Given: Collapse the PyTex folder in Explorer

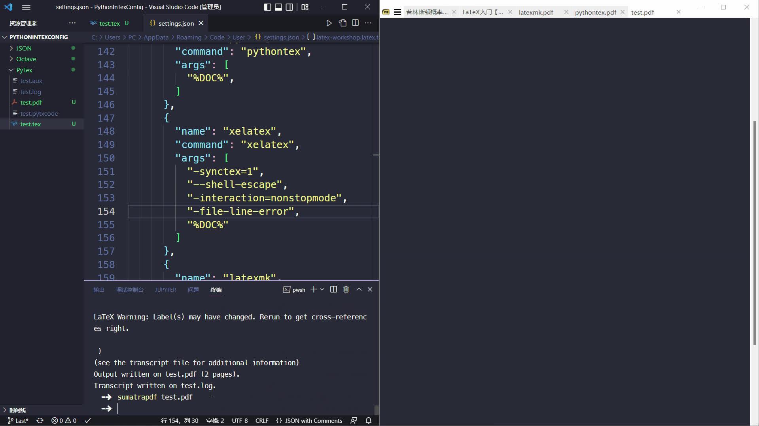Looking at the screenshot, I should coord(11,70).
